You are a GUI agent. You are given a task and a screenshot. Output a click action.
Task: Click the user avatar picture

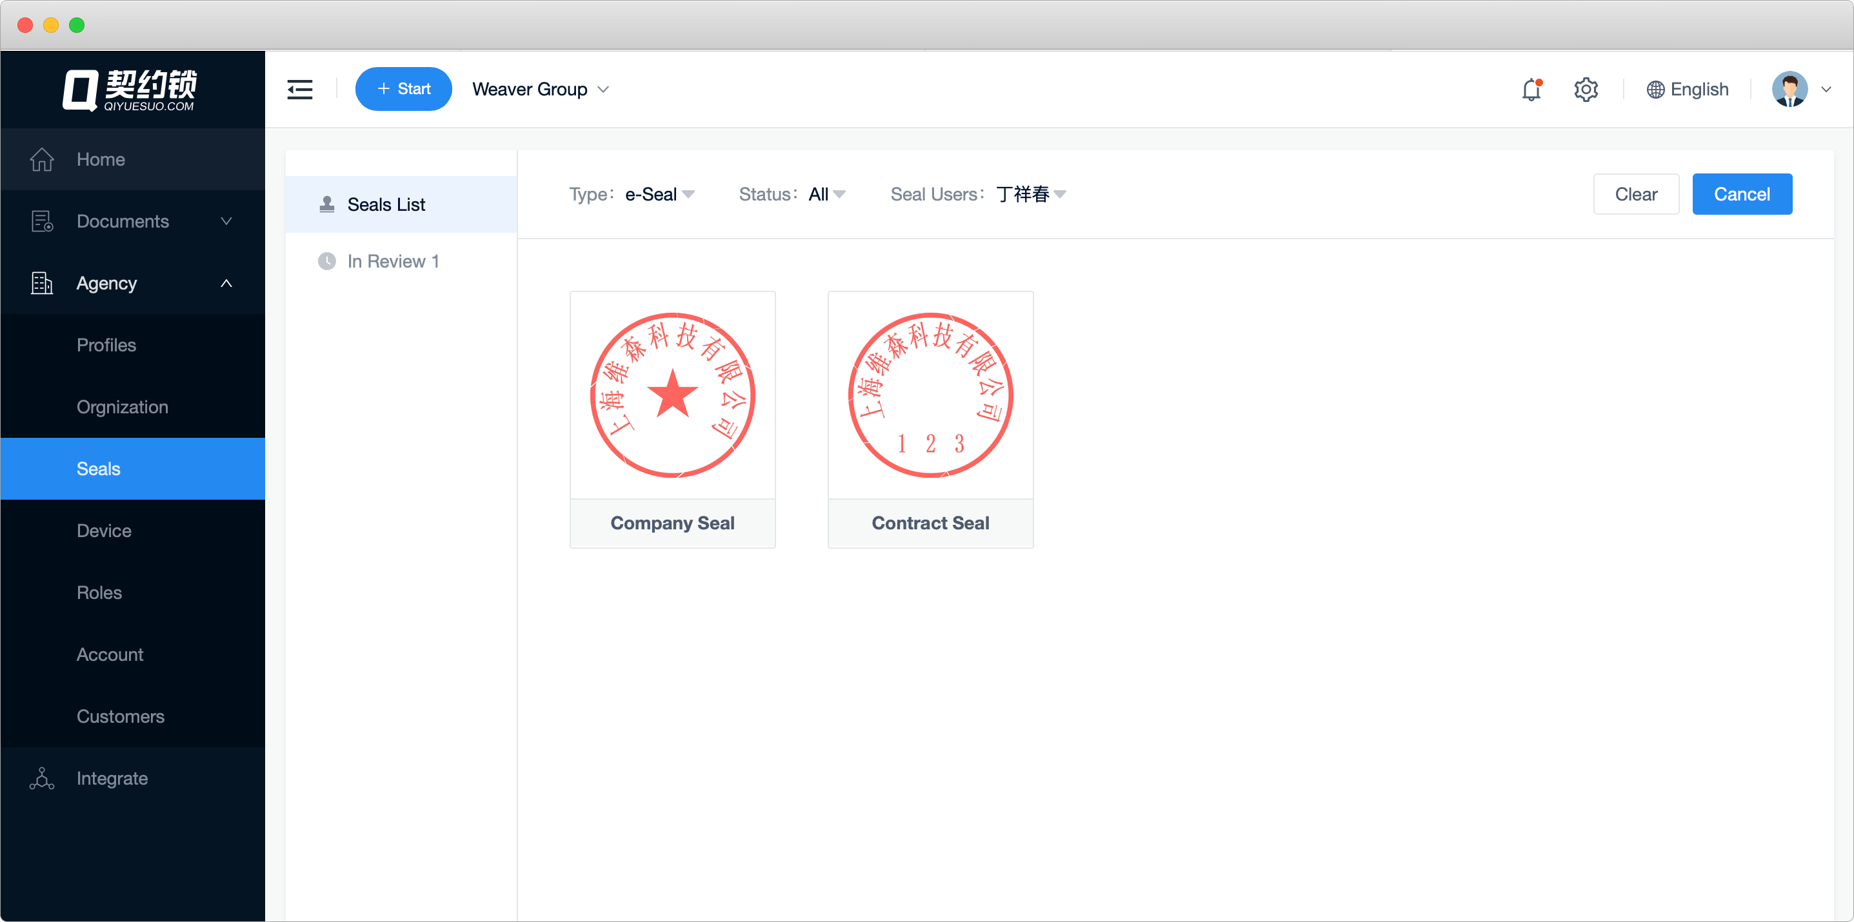[1789, 89]
